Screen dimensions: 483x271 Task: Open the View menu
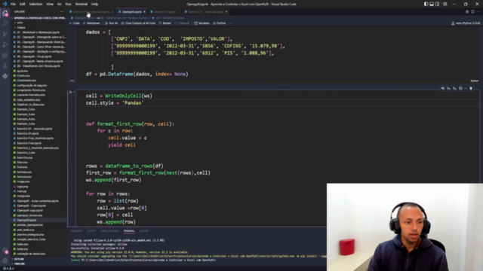50,4
